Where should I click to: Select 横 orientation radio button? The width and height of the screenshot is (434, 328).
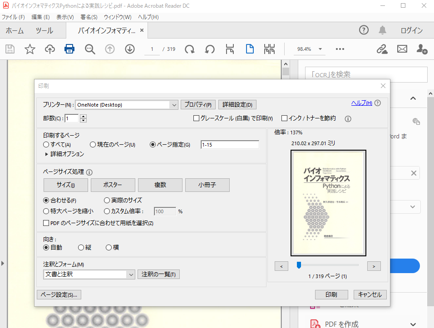pos(108,248)
